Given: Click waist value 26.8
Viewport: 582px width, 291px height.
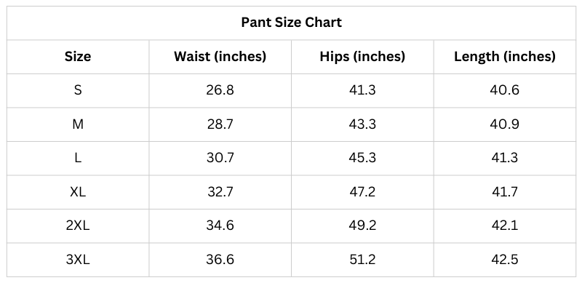Looking at the screenshot, I should tap(220, 91).
